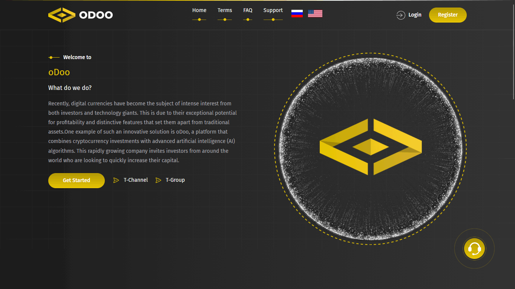Click the circled arrow login icon
Viewport: 515px width, 289px height.
400,15
